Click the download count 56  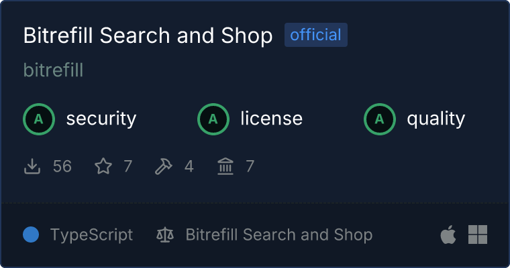[62, 166]
